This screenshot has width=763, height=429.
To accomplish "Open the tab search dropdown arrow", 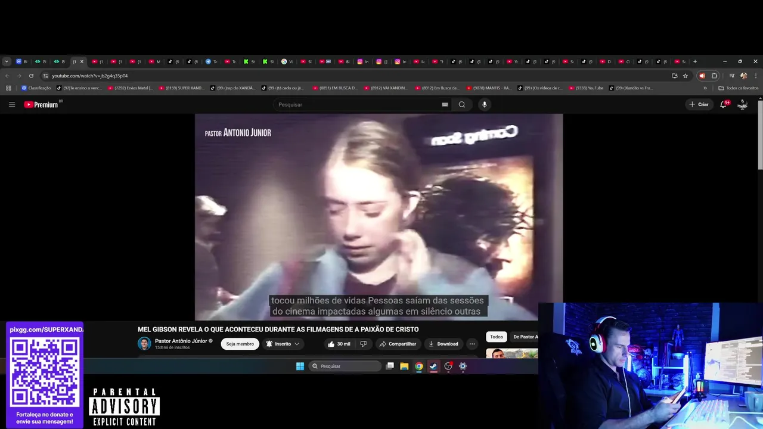I will point(7,61).
